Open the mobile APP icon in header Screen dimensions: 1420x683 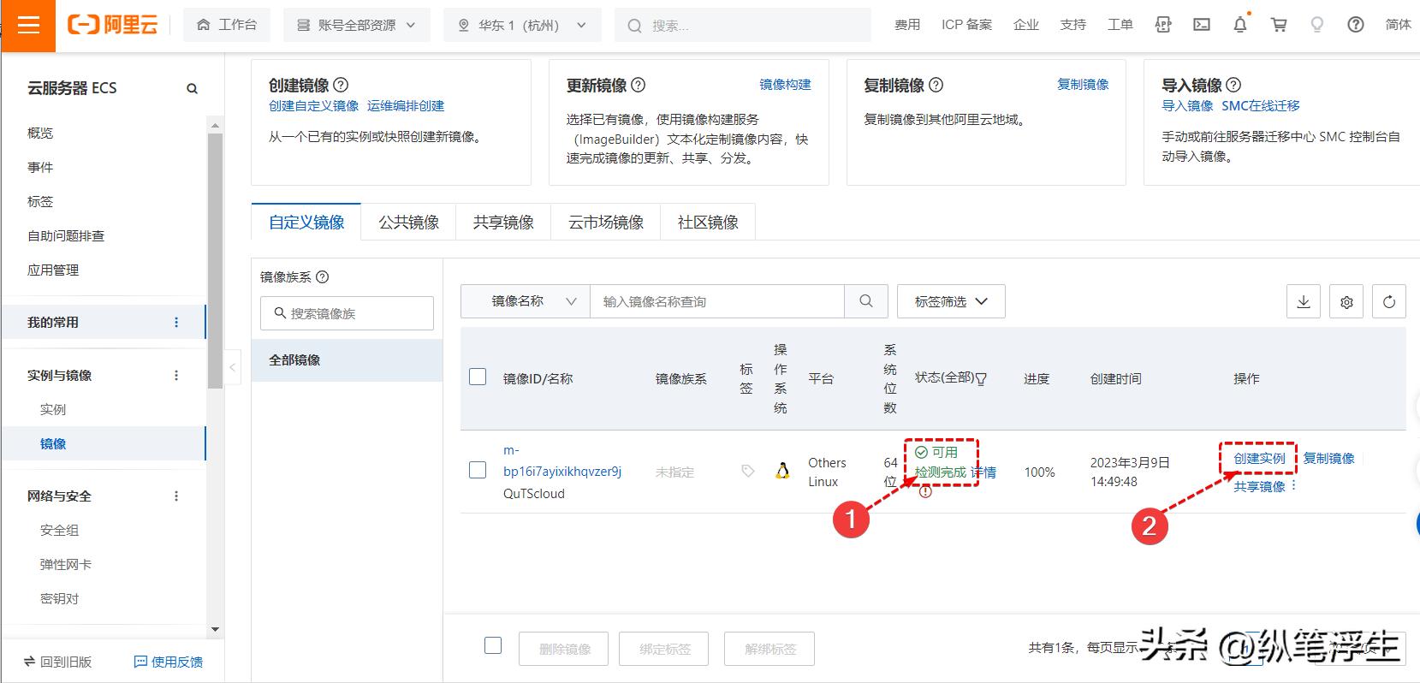tap(1162, 25)
